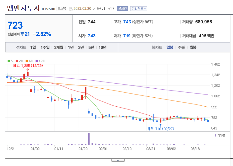Open the 실시간 real-time button
233x166 pixels.
coord(122,8)
